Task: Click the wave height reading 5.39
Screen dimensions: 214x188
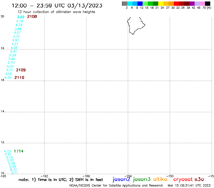Action: point(12,55)
